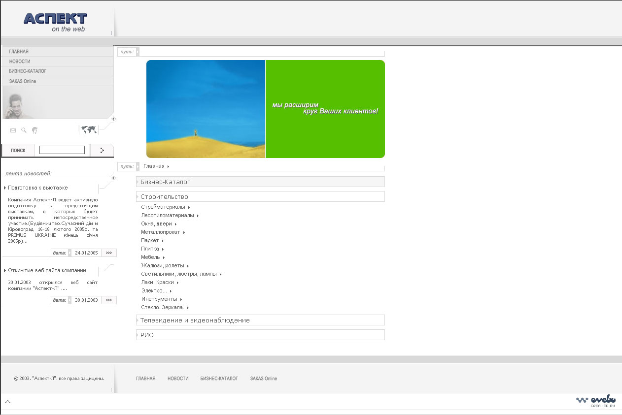Click the person head icon
This screenshot has height=415, width=622.
pos(35,130)
